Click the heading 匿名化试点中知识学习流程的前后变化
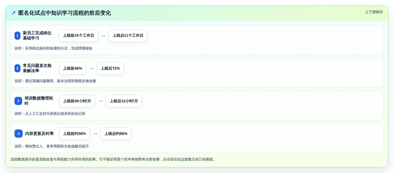The image size is (394, 173). click(64, 13)
